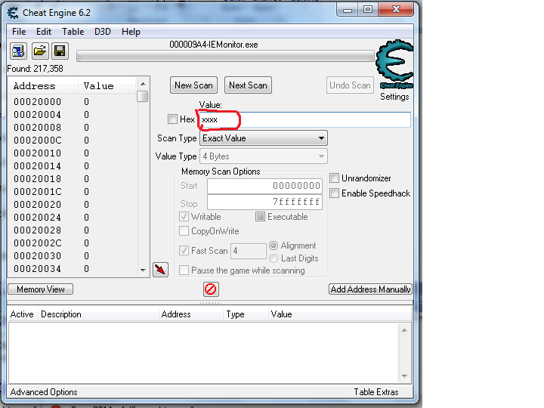The image size is (544, 408).
Task: Open the Value Type 4 Bytes dropdown
Action: pos(264,156)
